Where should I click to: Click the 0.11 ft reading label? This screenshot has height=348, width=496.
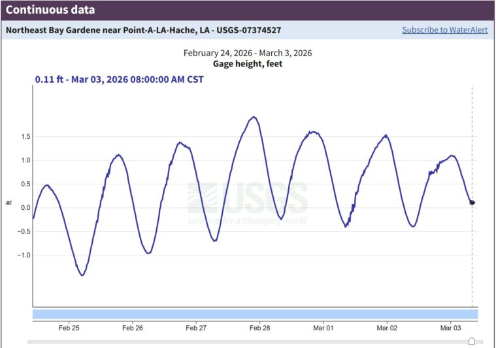point(119,80)
